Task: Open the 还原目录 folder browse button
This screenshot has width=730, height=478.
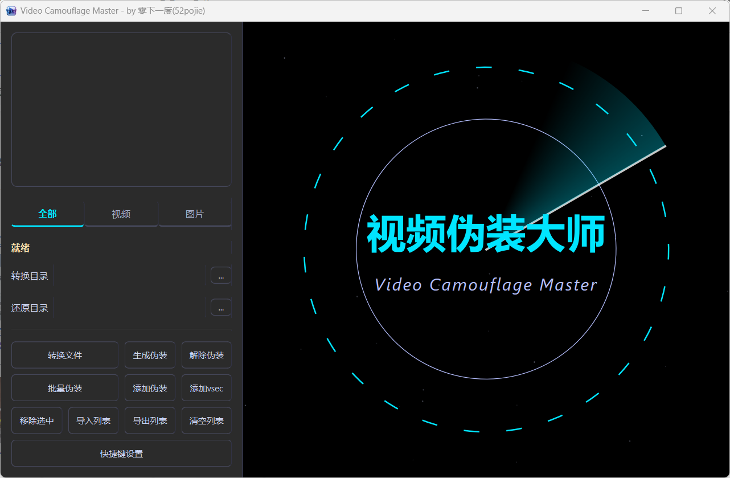Action: 220,307
